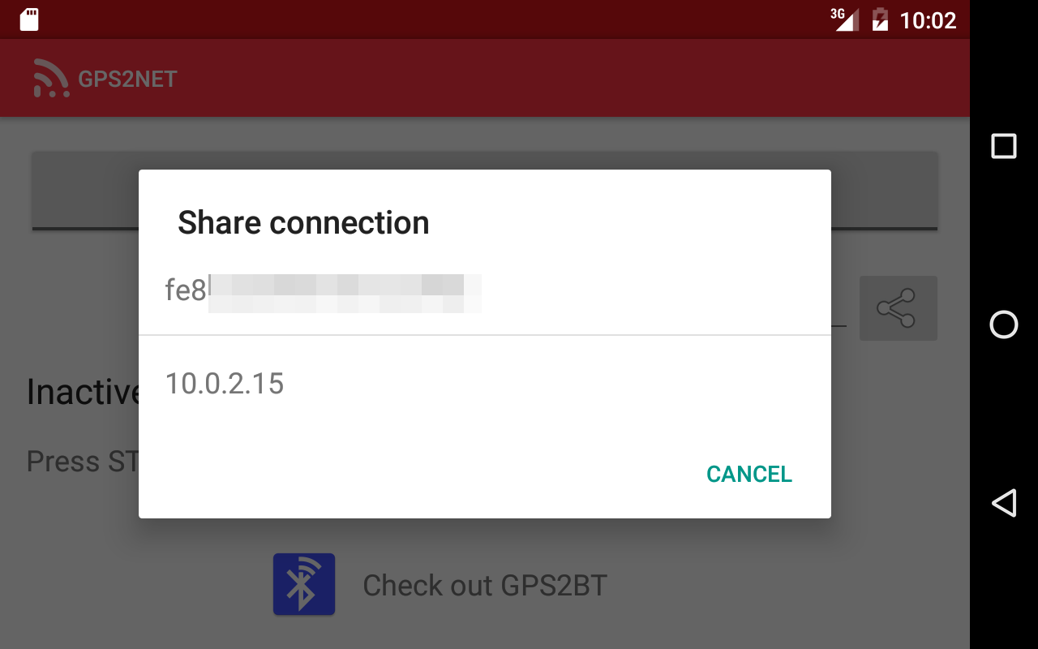Select the 10.0.2.15 address entry
The image size is (1038, 649).
[x=485, y=383]
